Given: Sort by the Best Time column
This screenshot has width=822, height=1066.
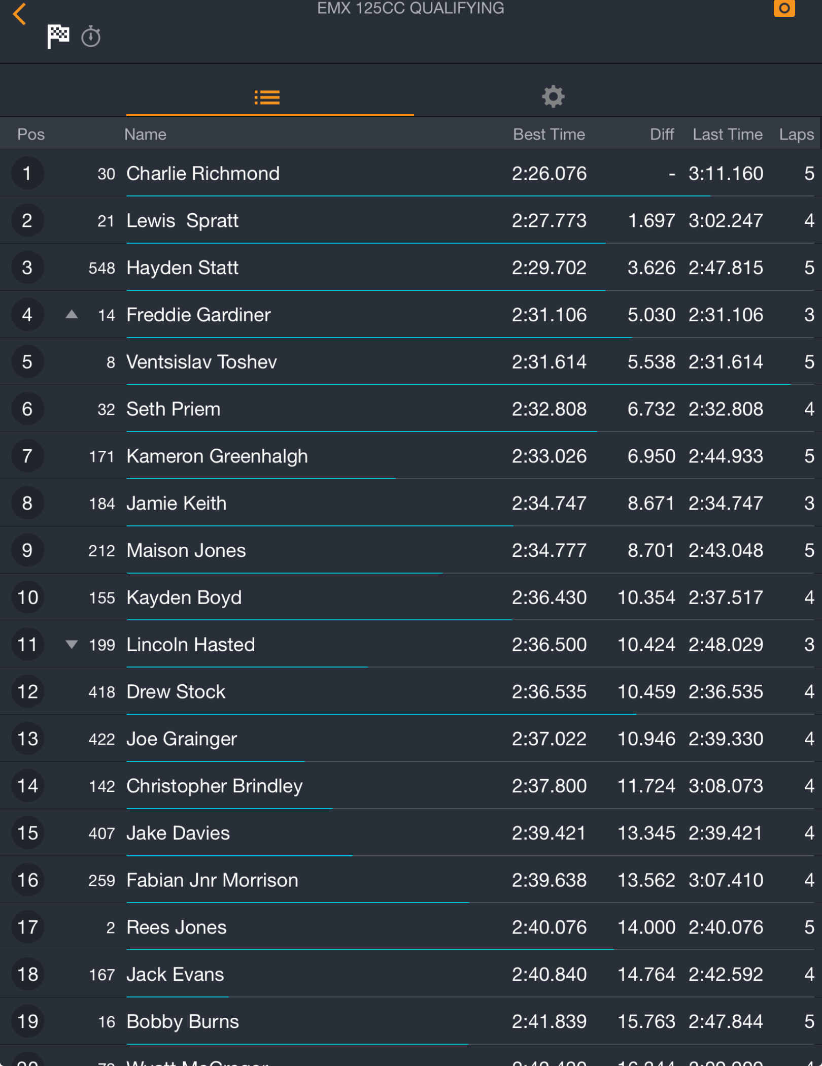Looking at the screenshot, I should [549, 135].
